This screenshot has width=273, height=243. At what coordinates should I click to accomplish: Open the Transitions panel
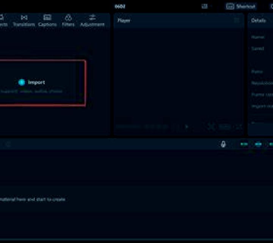(x=24, y=21)
